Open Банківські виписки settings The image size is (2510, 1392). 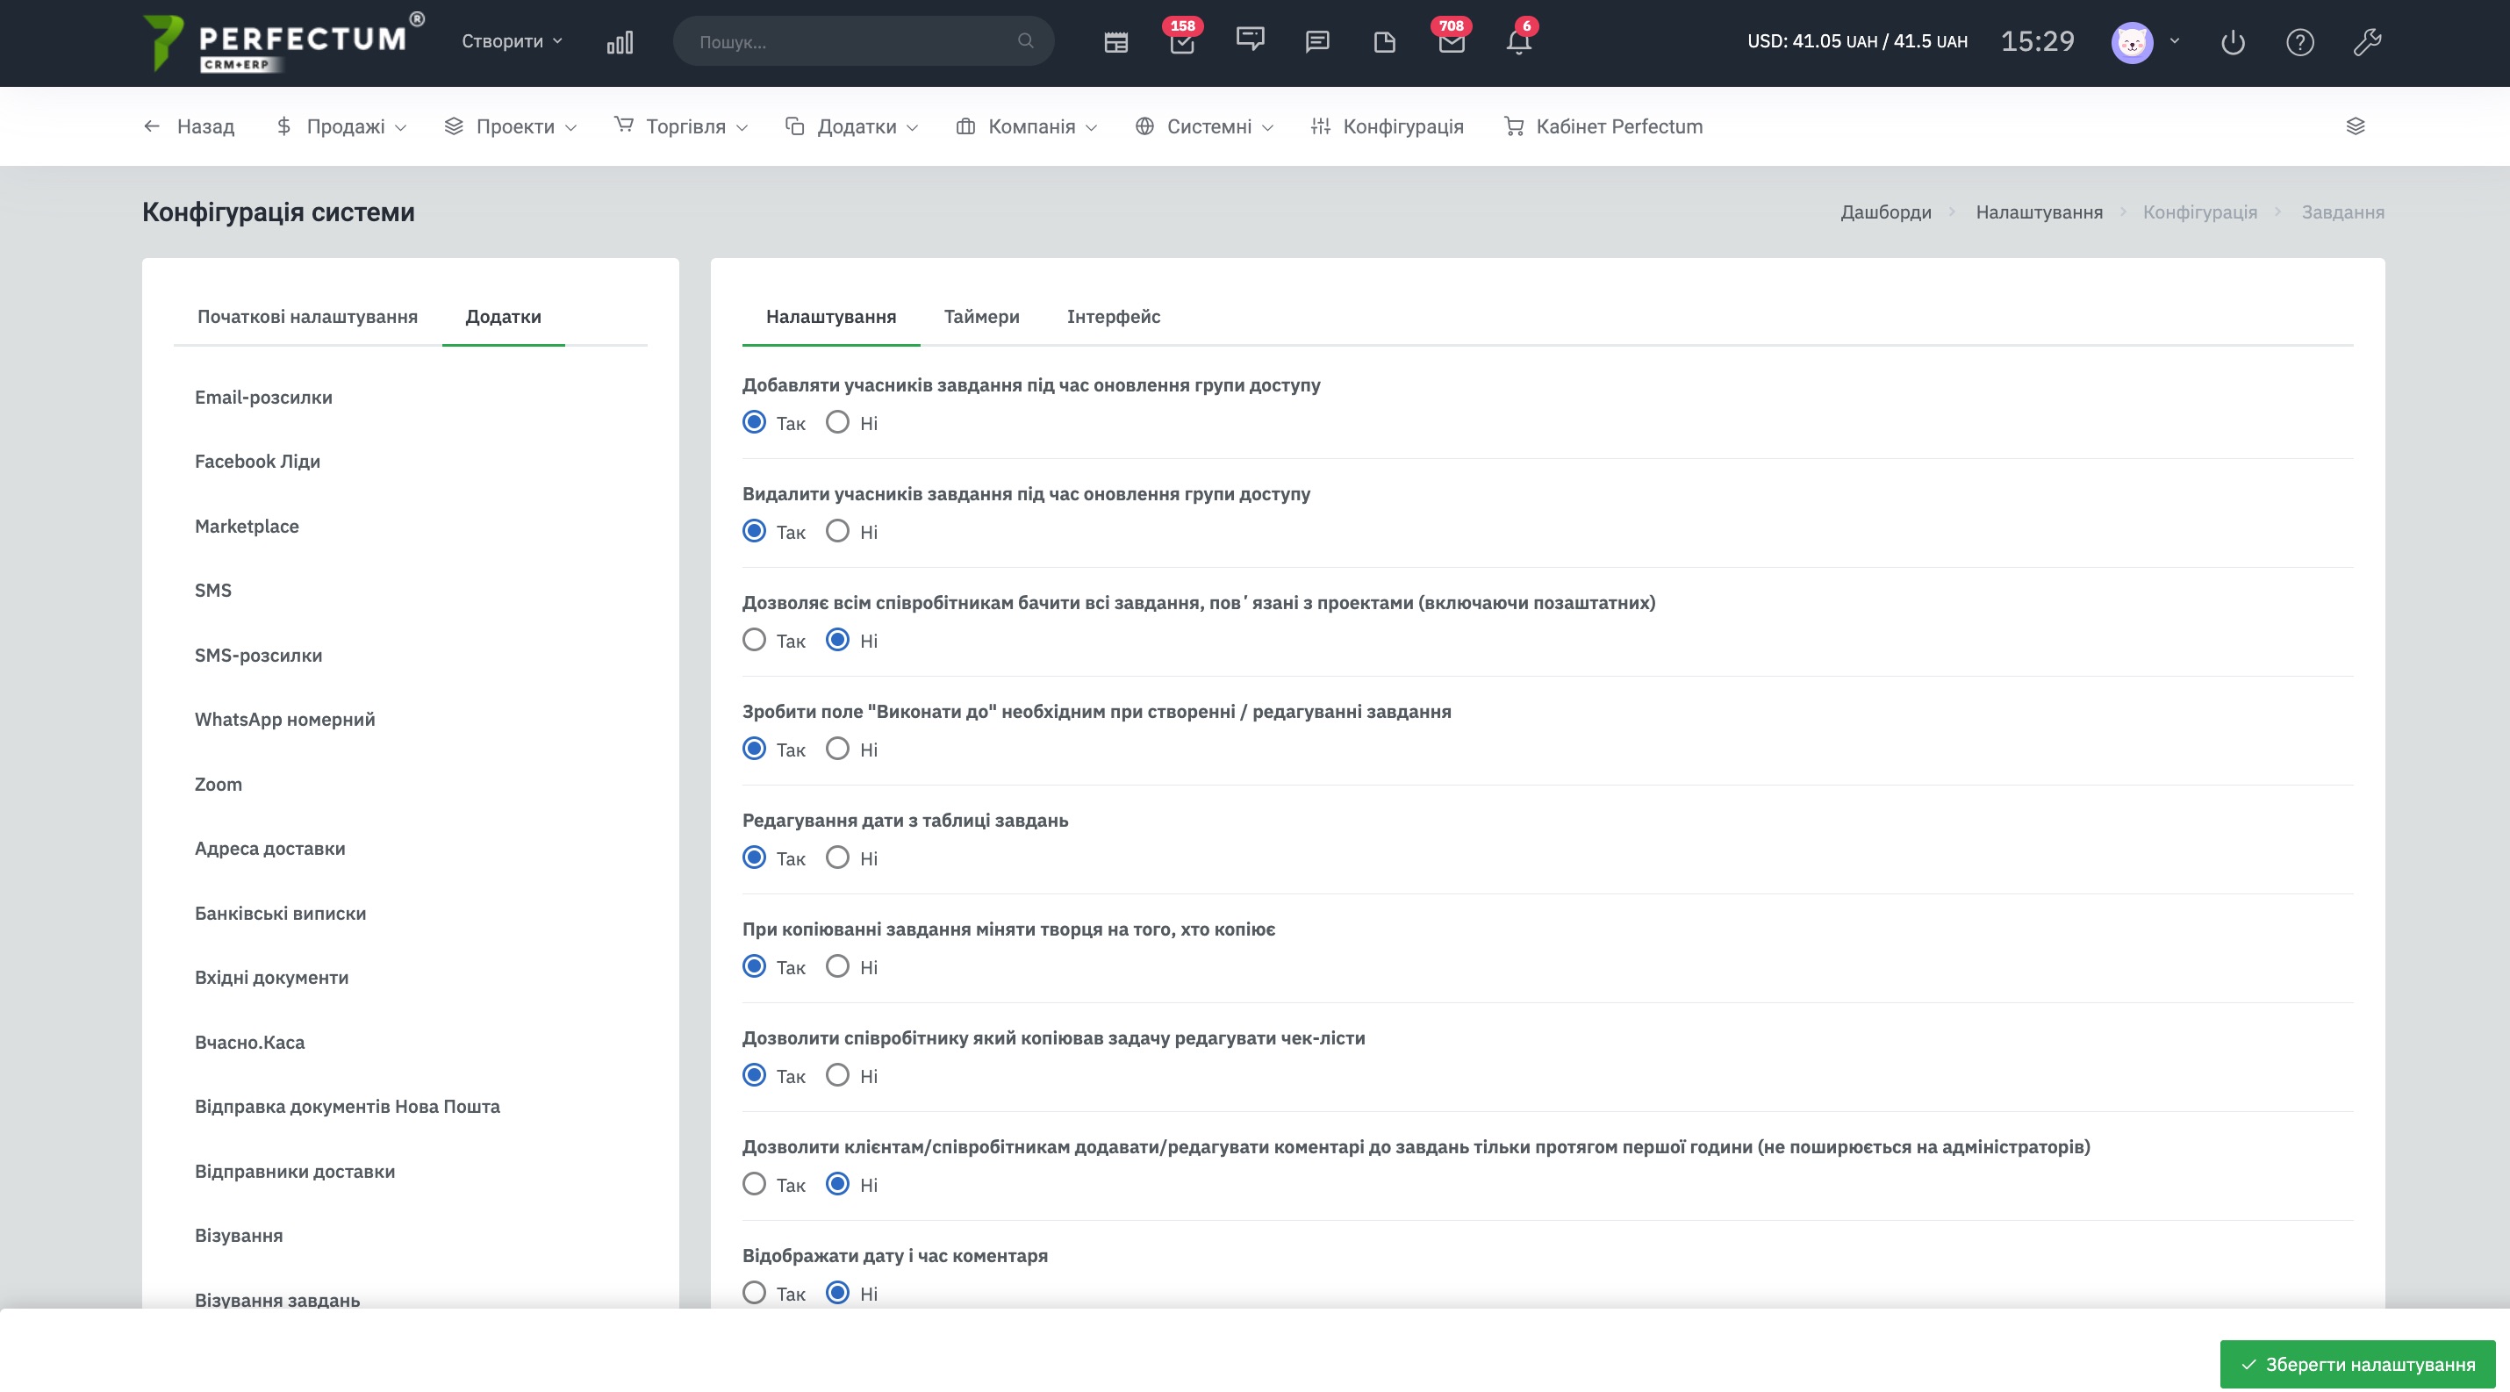281,914
